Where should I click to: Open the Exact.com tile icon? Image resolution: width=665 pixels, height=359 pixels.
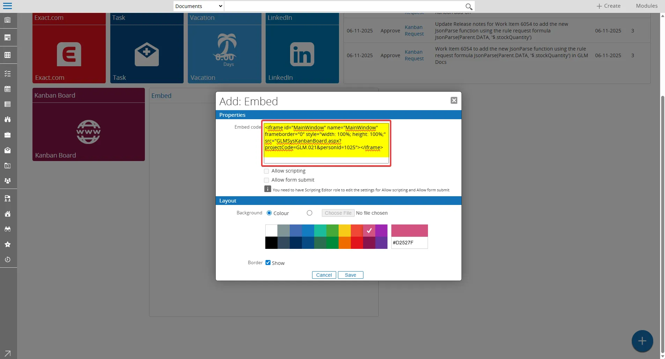[x=69, y=54]
